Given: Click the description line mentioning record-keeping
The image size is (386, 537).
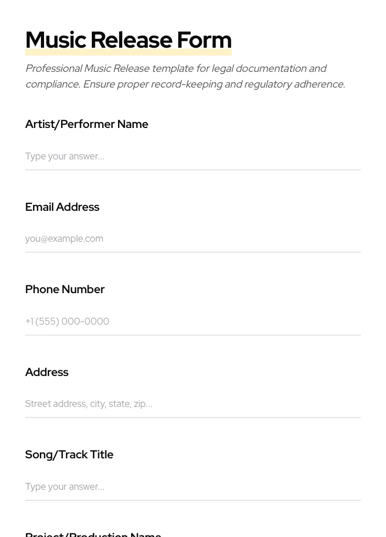Looking at the screenshot, I should pyautogui.click(x=185, y=84).
